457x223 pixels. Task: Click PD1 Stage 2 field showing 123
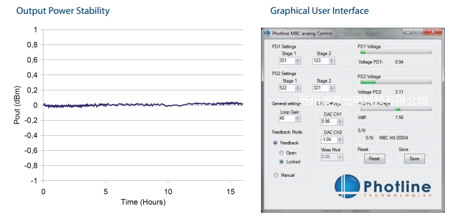pyautogui.click(x=321, y=61)
